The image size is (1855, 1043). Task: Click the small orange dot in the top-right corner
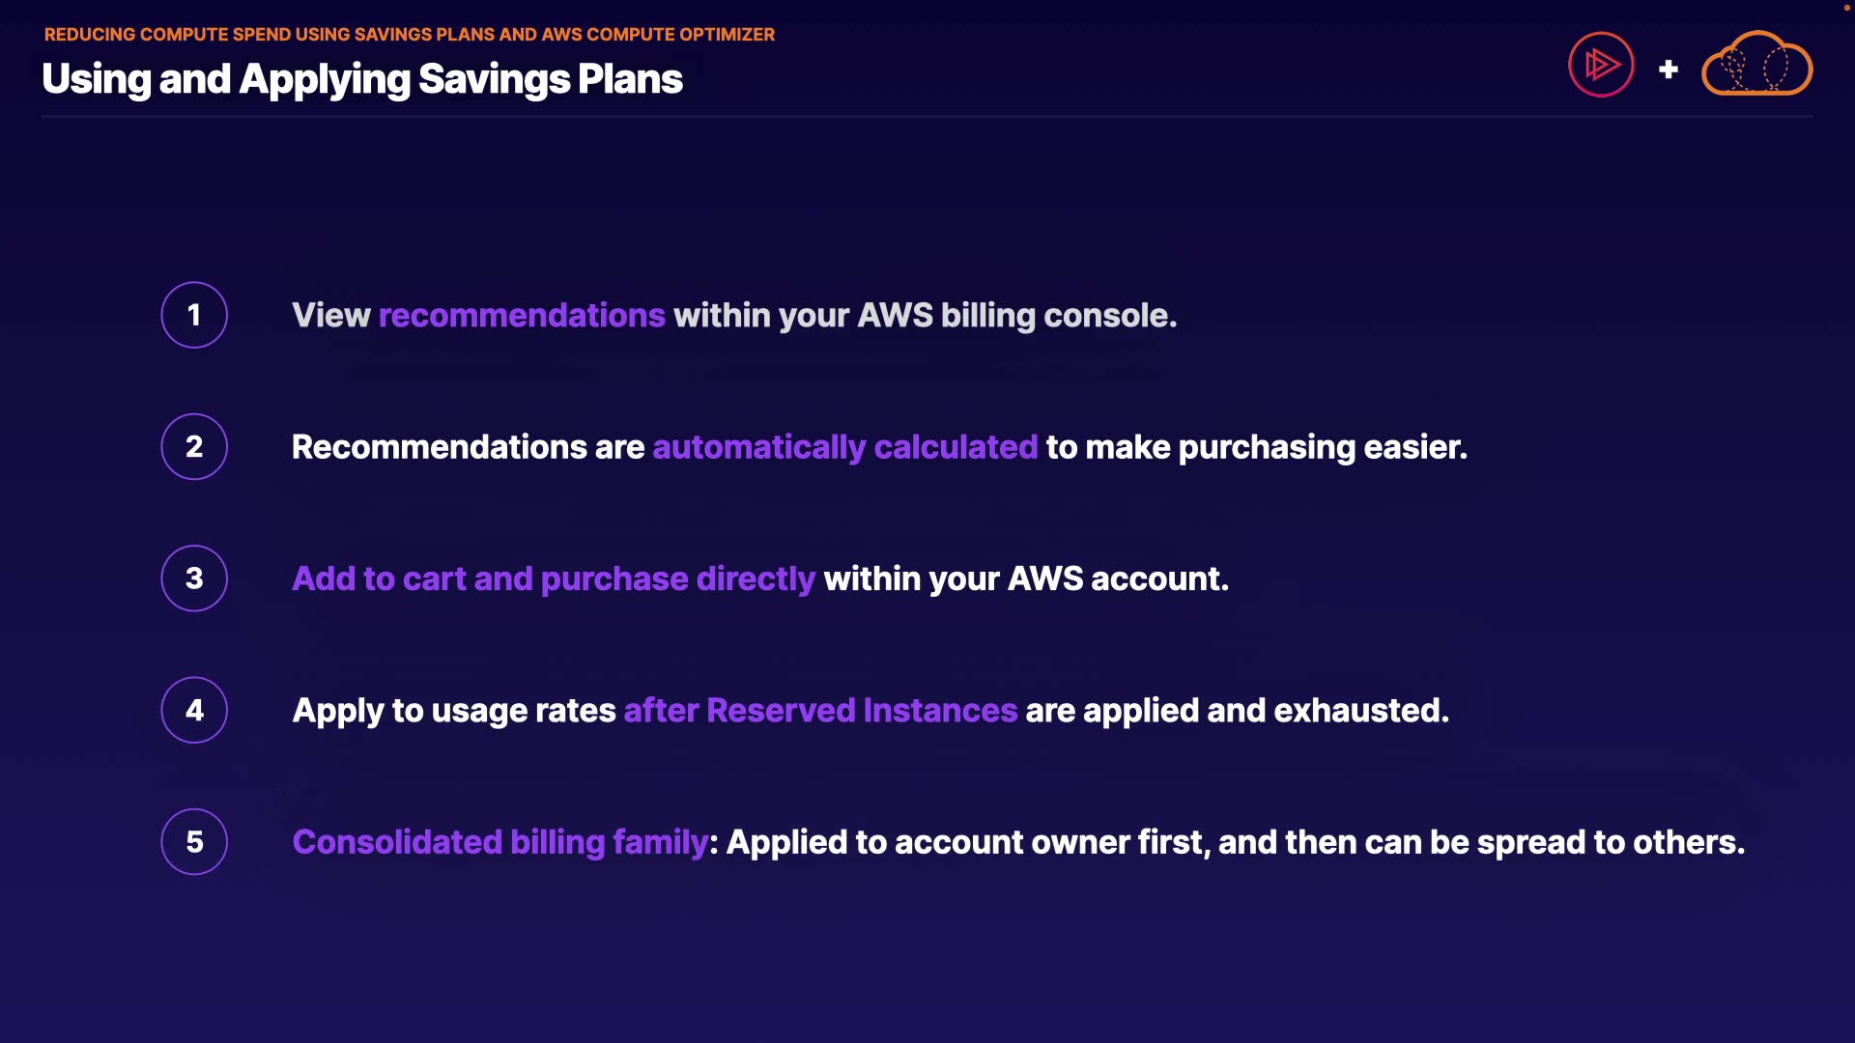click(x=1846, y=8)
